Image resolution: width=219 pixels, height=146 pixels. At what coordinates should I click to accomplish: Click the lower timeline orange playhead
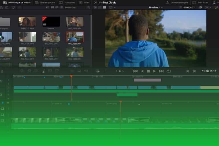tap(121, 101)
